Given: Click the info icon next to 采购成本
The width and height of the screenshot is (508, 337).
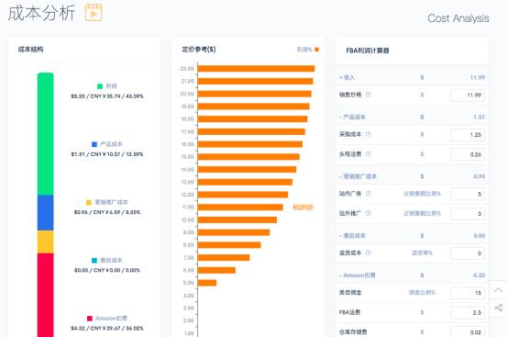Looking at the screenshot, I should [369, 134].
